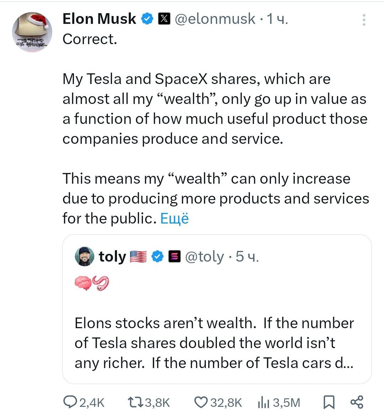The width and height of the screenshot is (384, 420).
Task: Open the Elon Musk display name
Action: pyautogui.click(x=99, y=19)
